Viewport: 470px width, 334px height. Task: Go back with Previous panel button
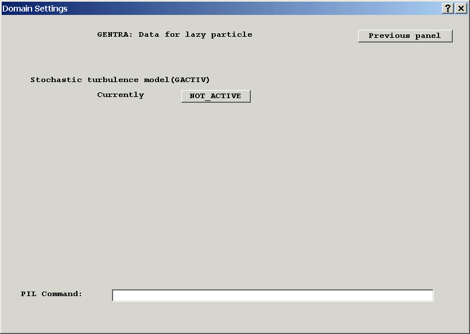(405, 36)
